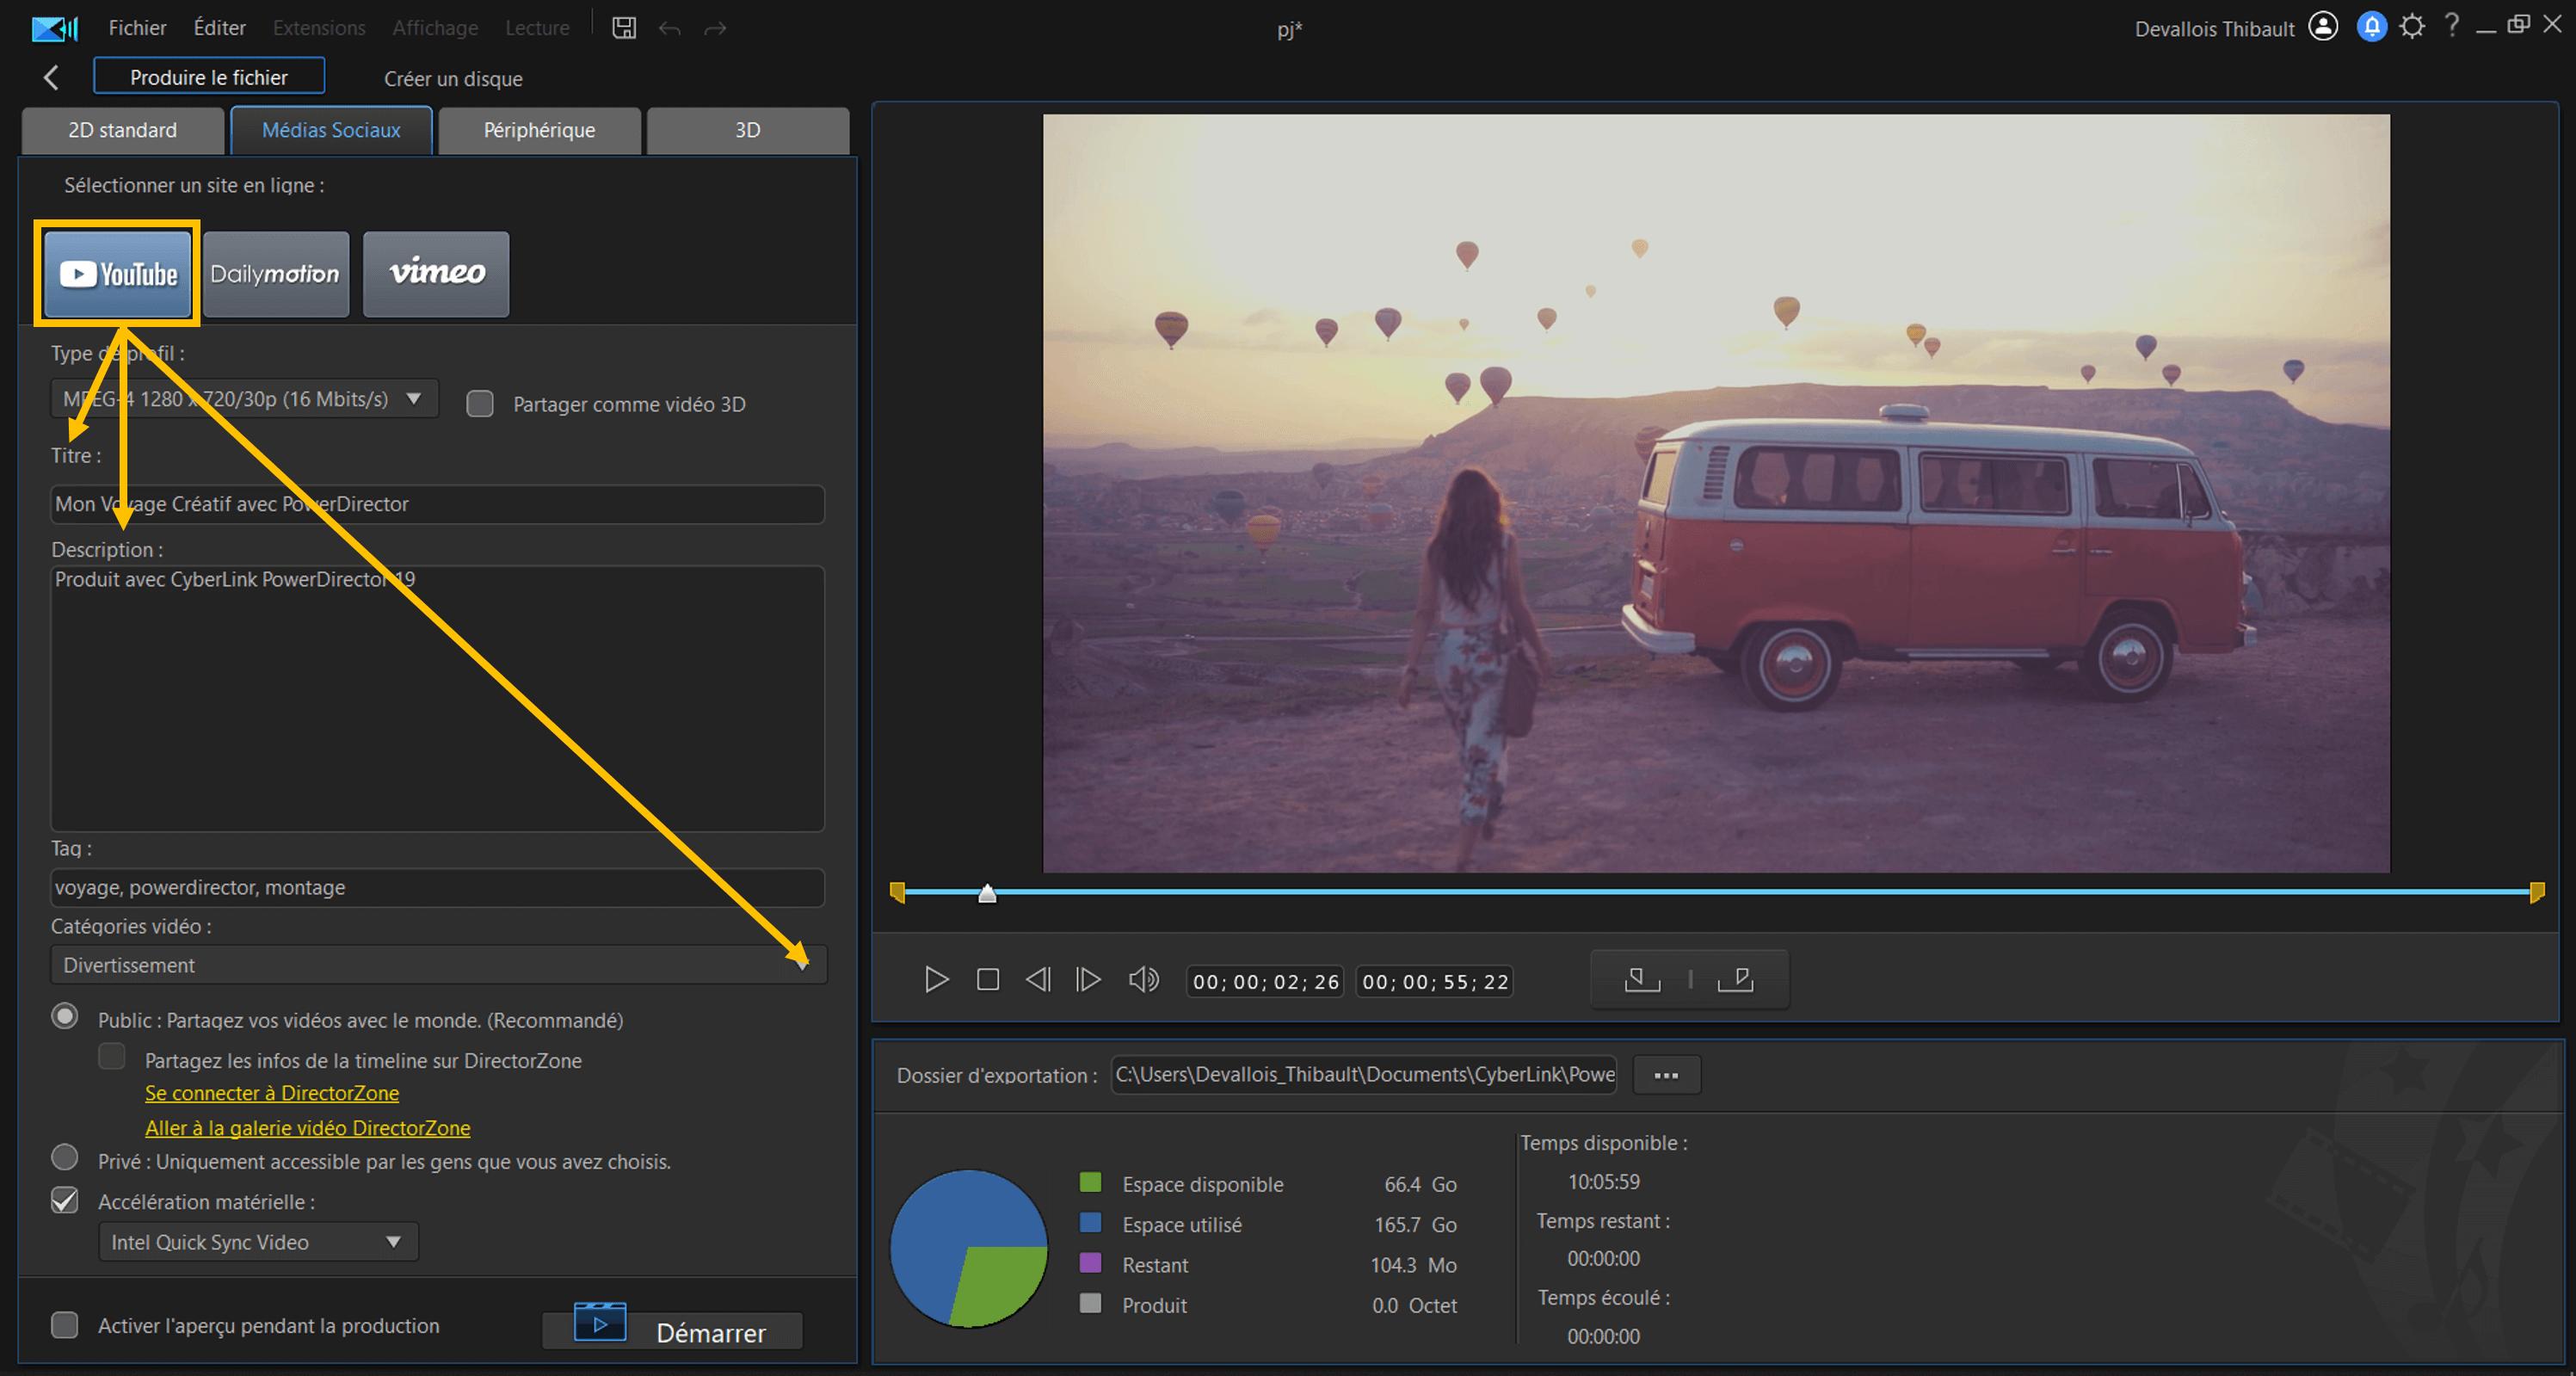Viewport: 2576px width, 1376px height.
Task: Open the Fichier menu
Action: click(x=137, y=28)
